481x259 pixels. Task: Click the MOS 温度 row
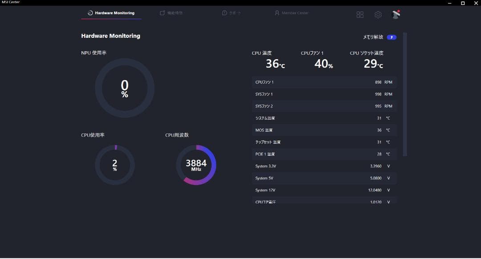324,130
